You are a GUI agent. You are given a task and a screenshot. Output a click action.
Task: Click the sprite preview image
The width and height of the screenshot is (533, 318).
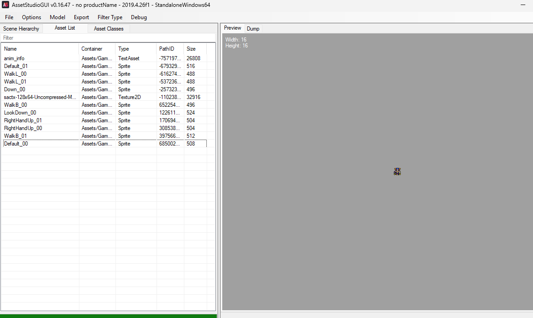pos(397,172)
